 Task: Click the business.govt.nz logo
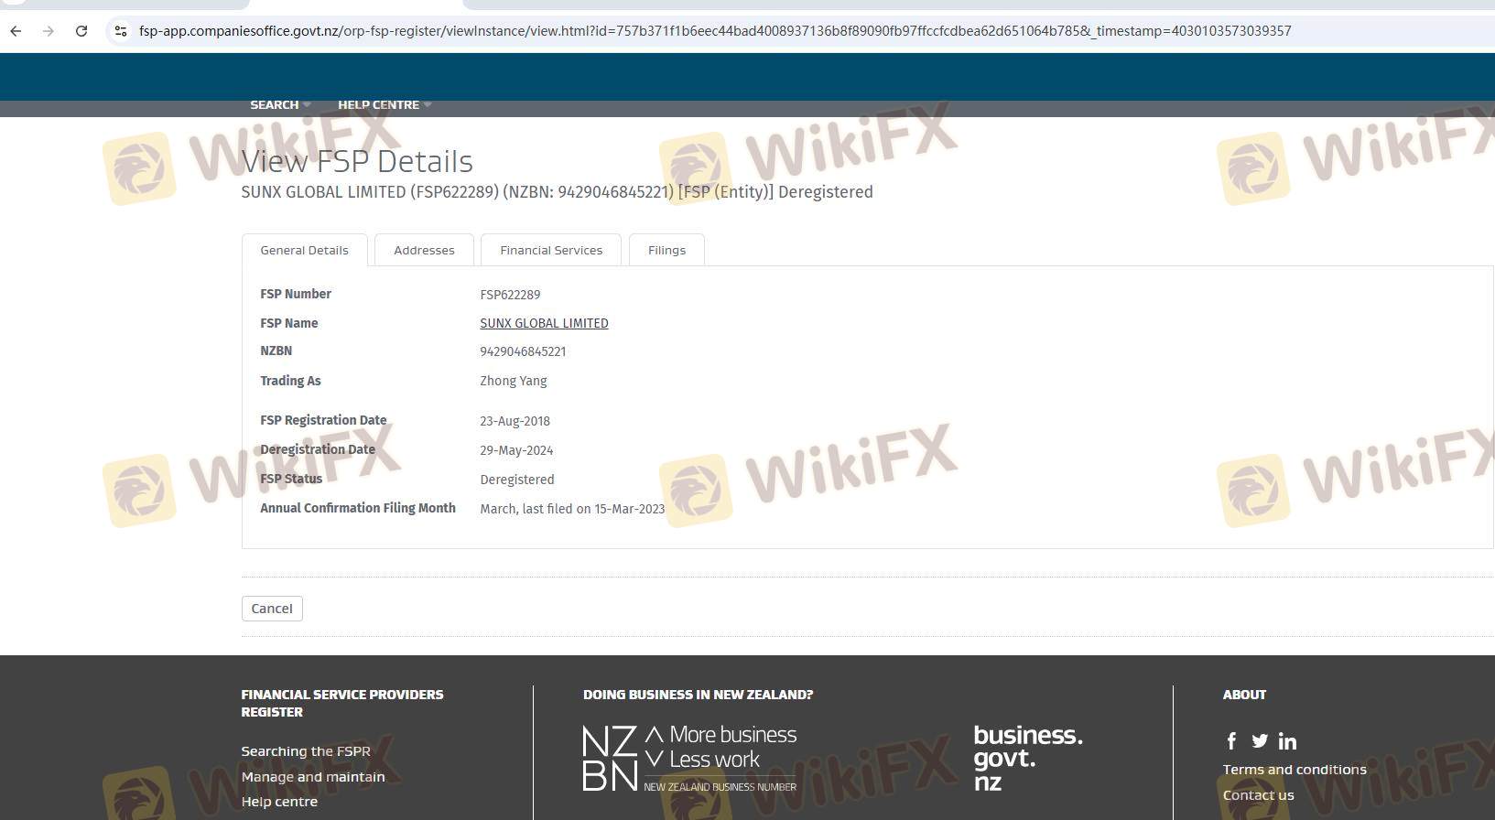point(1027,758)
